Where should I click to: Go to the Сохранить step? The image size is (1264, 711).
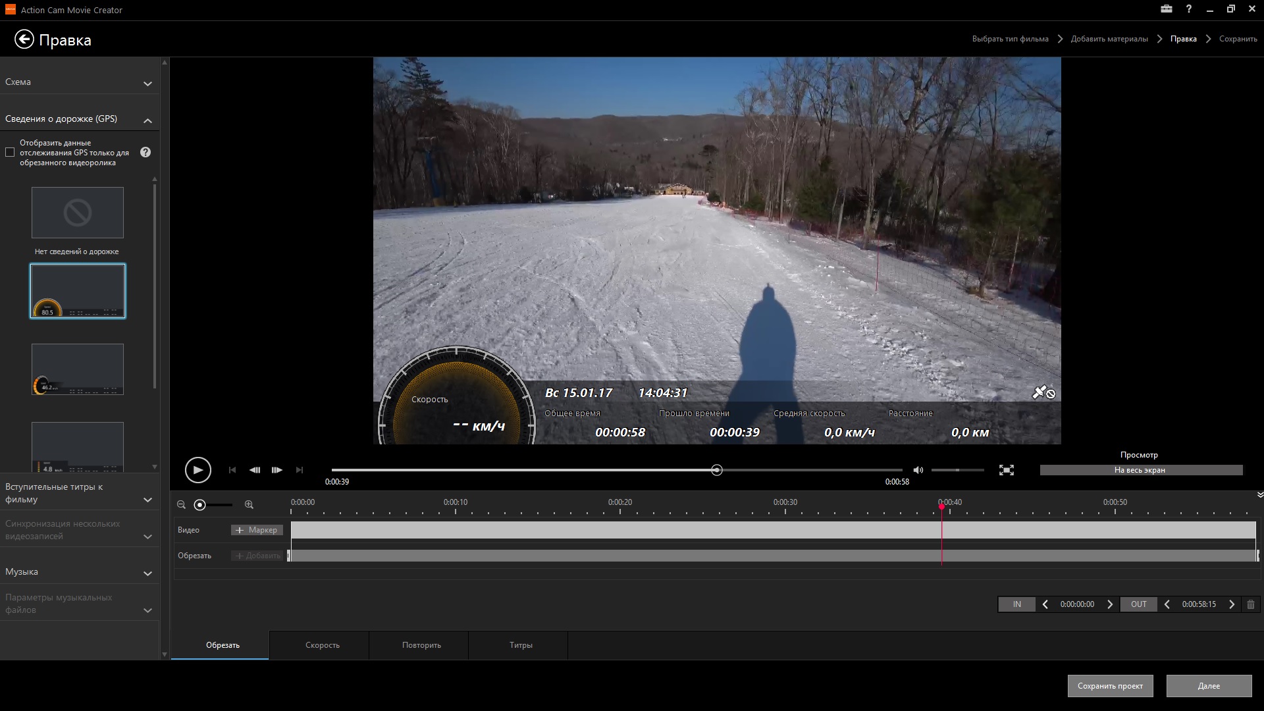pos(1238,39)
